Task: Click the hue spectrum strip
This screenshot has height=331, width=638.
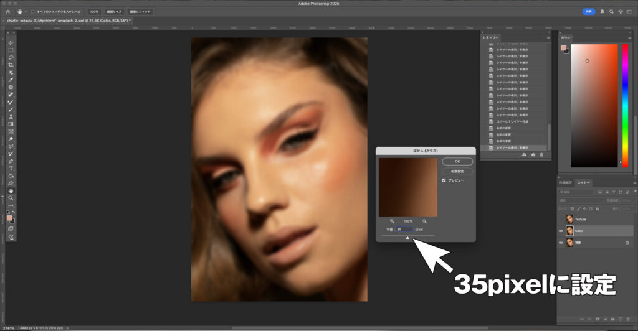Action: (625, 106)
